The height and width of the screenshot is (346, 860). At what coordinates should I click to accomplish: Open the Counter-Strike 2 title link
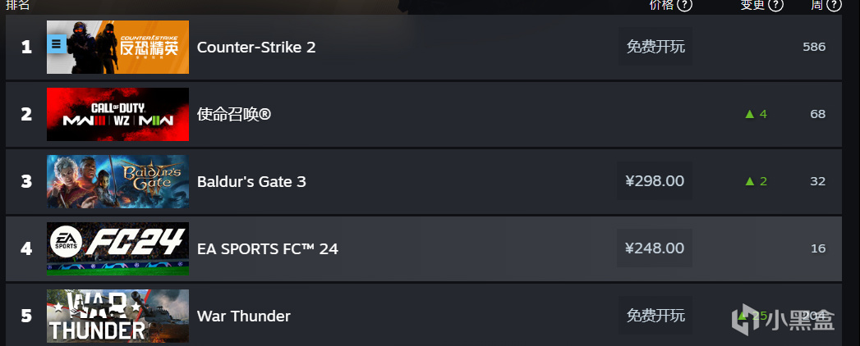point(256,47)
